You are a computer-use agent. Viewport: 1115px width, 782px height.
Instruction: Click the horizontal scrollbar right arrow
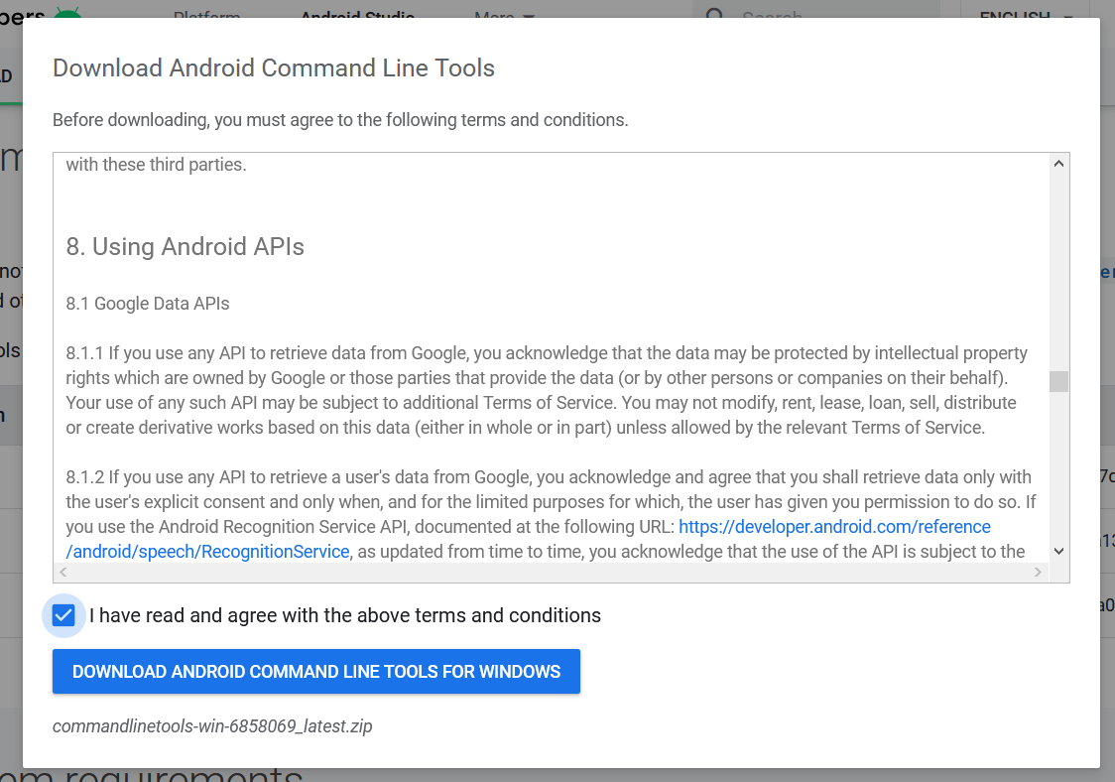pyautogui.click(x=1039, y=572)
